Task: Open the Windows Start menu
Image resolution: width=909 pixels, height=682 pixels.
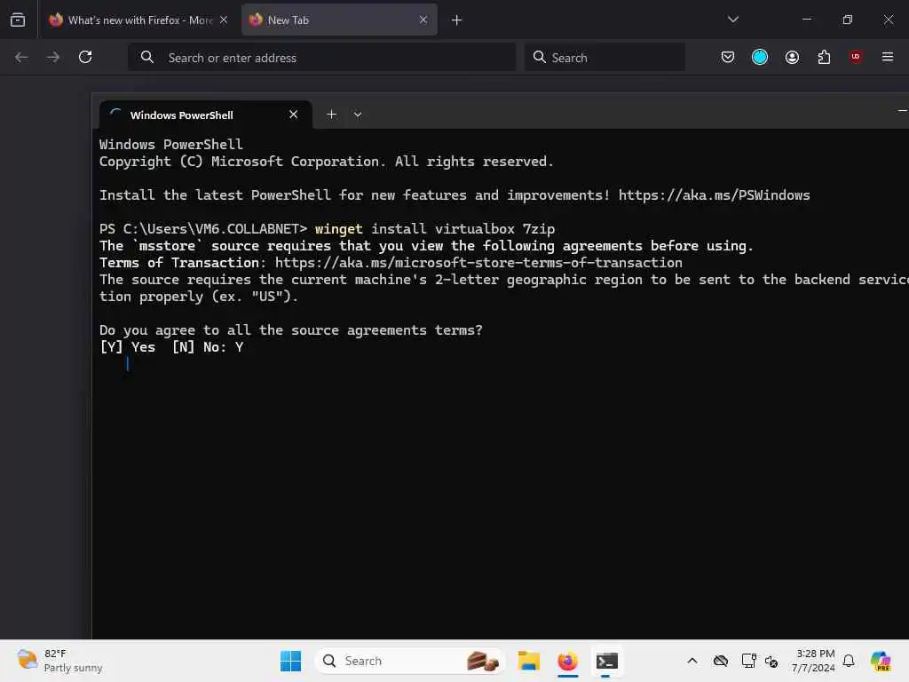Action: [290, 661]
